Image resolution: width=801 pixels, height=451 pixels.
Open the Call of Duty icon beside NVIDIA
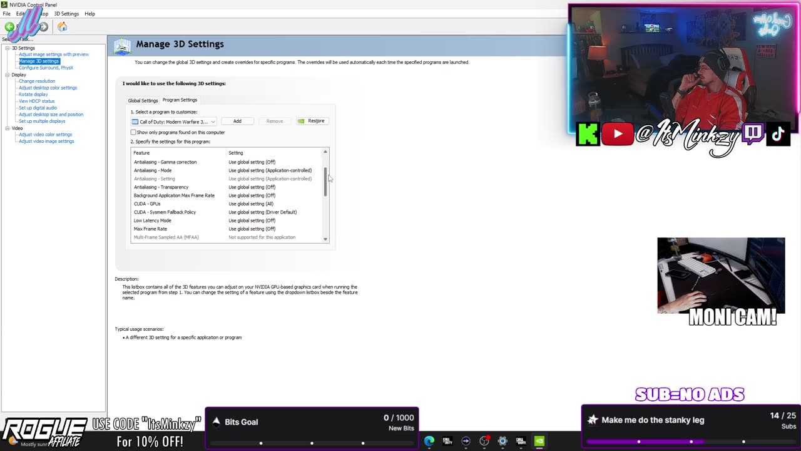pos(521,441)
